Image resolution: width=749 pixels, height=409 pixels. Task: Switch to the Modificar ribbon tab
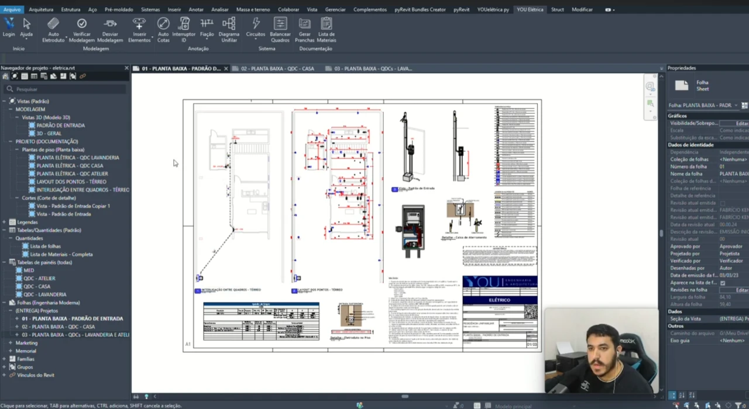582,9
